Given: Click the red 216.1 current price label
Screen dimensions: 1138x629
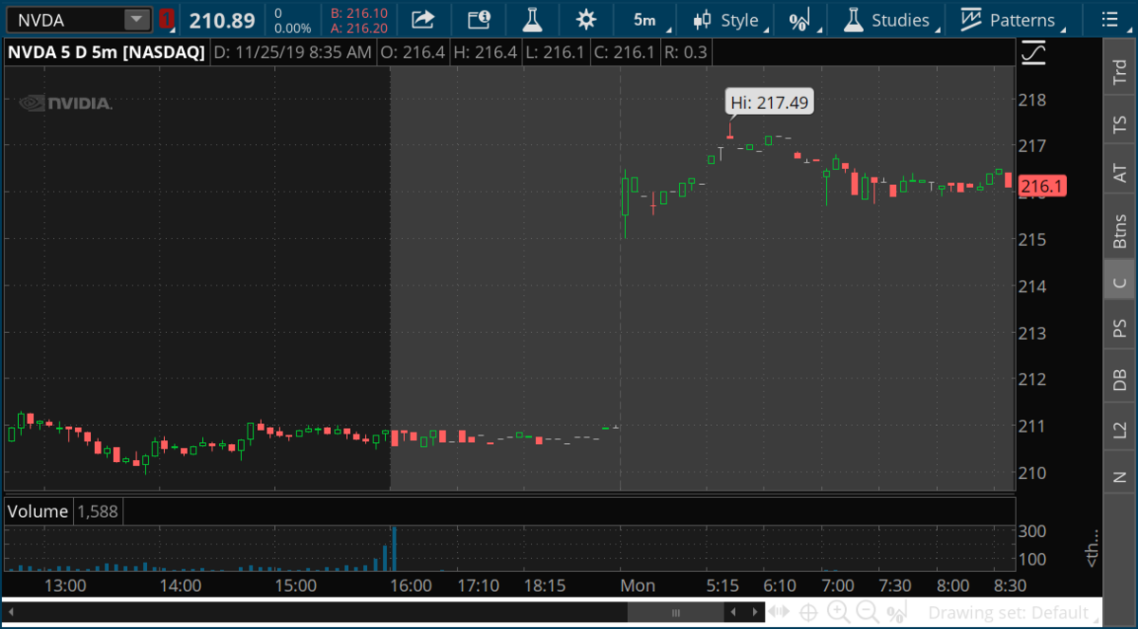Looking at the screenshot, I should (1041, 187).
